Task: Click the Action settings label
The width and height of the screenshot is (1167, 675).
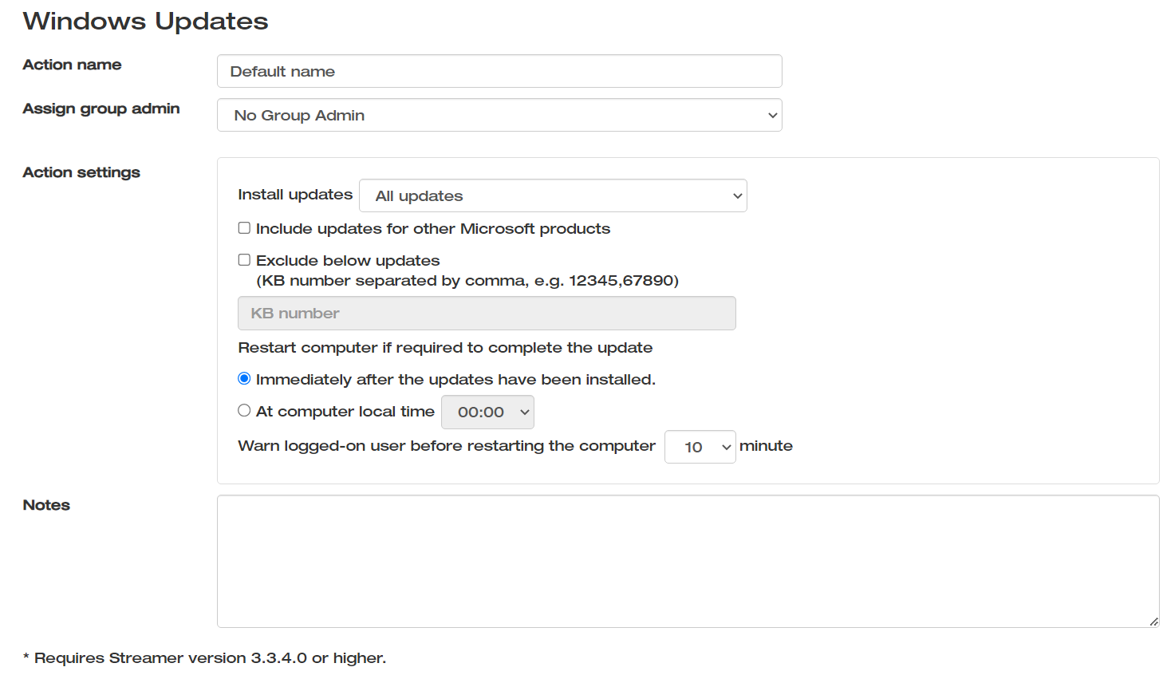Action: click(x=81, y=172)
